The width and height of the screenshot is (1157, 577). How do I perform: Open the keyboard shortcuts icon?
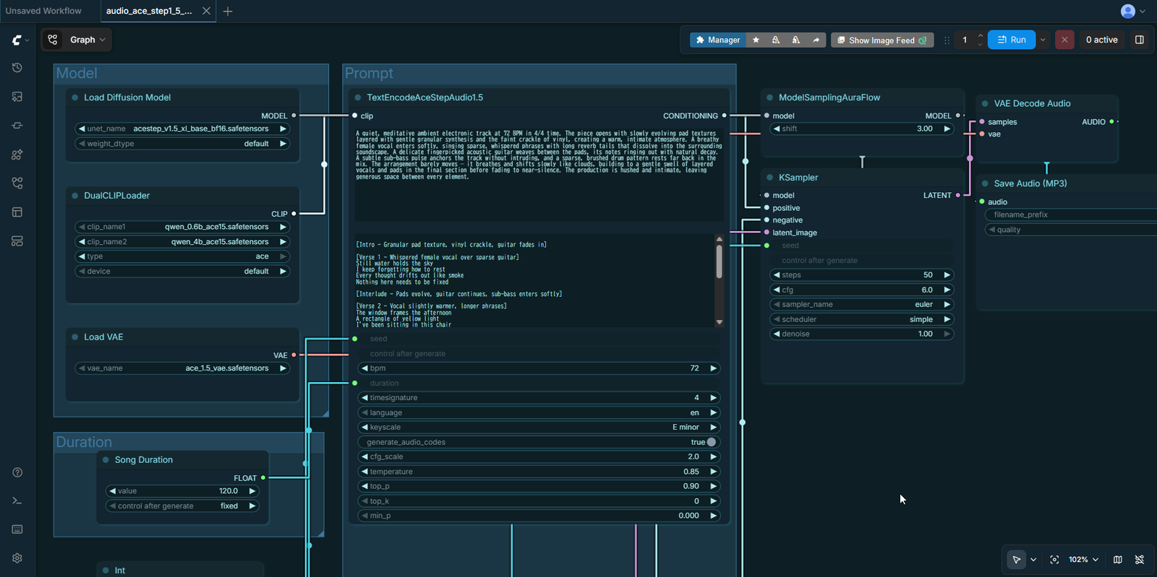[17, 529]
